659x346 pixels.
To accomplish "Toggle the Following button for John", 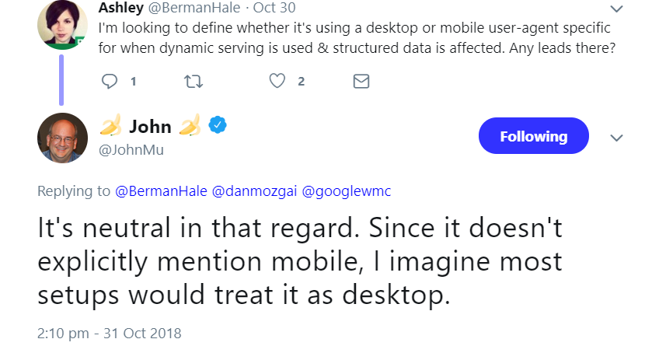I will click(533, 136).
